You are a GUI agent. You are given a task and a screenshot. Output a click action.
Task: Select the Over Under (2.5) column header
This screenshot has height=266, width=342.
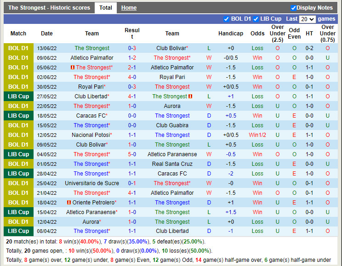point(278,34)
